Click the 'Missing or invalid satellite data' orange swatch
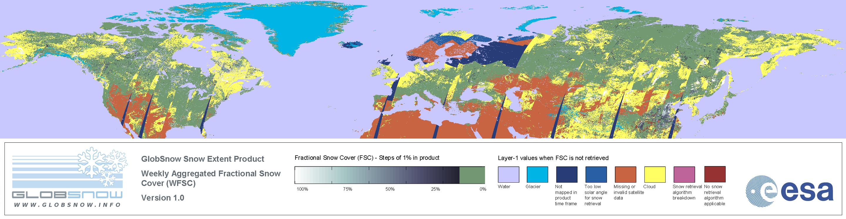 (x=625, y=174)
